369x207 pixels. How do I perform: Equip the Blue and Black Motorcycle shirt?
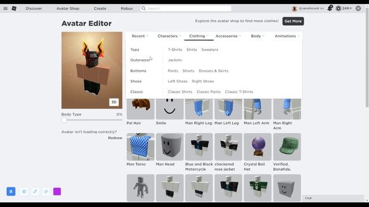pos(199,147)
